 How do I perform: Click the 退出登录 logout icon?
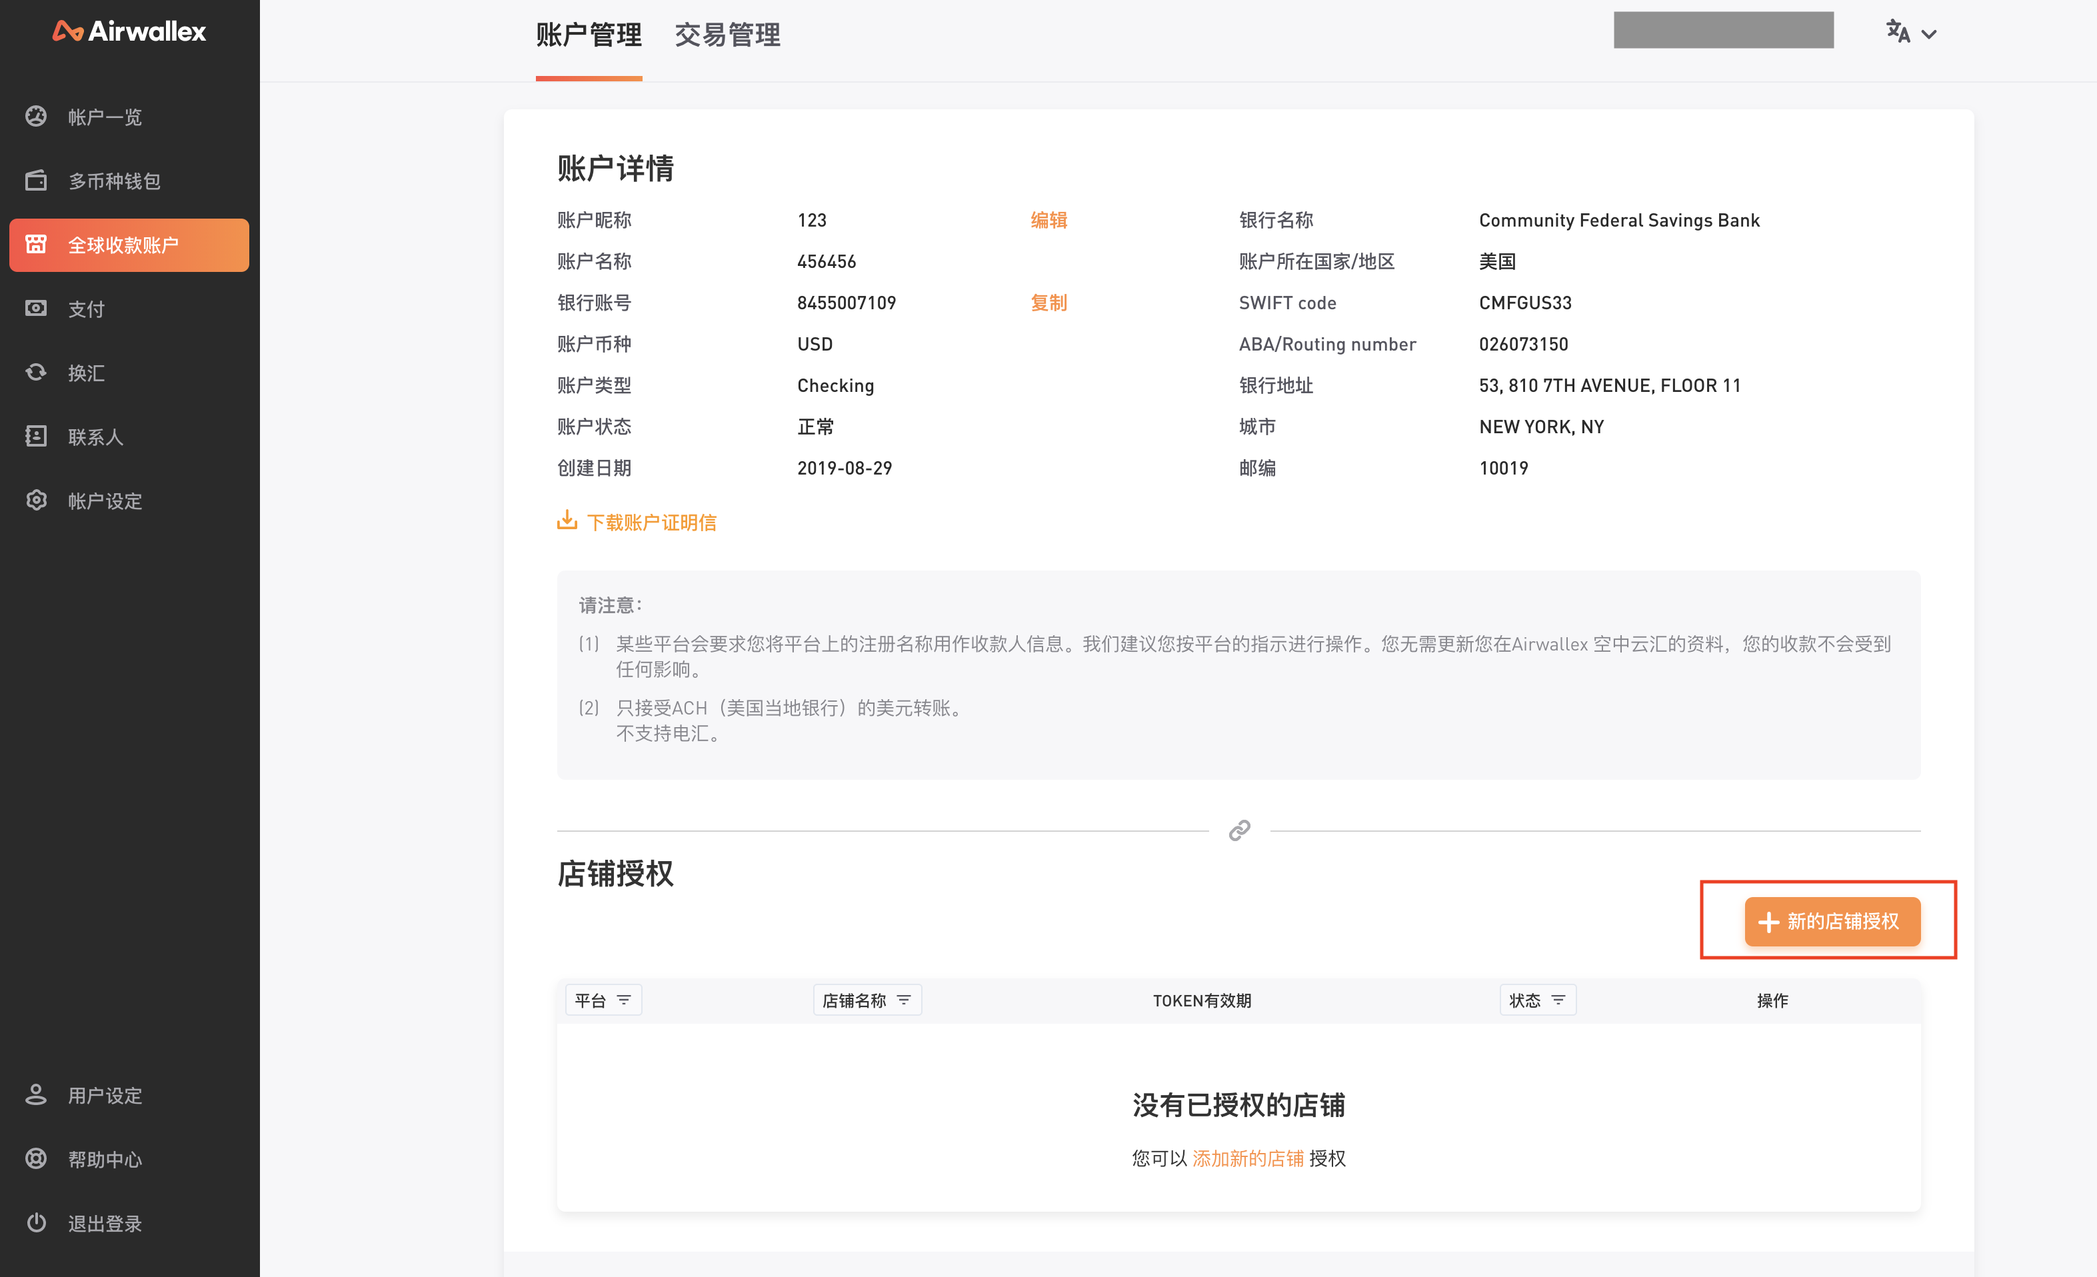[x=36, y=1222]
